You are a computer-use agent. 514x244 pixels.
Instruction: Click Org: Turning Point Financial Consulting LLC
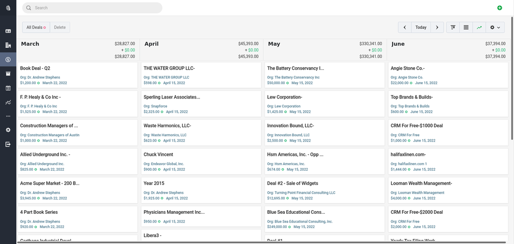tap(301, 193)
